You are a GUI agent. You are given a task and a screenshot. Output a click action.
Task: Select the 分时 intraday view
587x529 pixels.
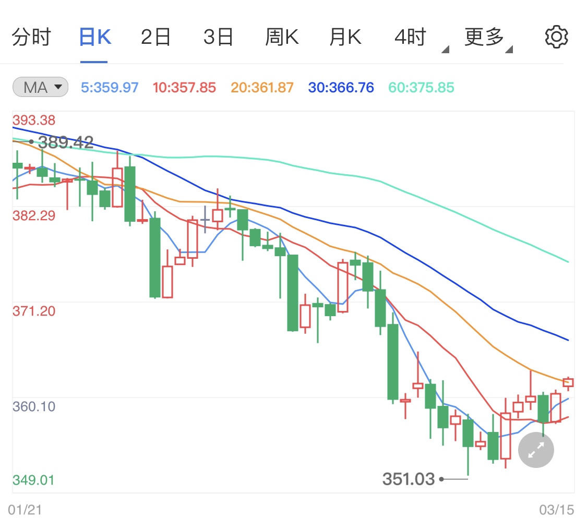[31, 36]
